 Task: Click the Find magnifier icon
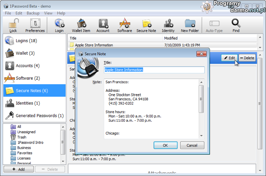pyautogui.click(x=236, y=25)
